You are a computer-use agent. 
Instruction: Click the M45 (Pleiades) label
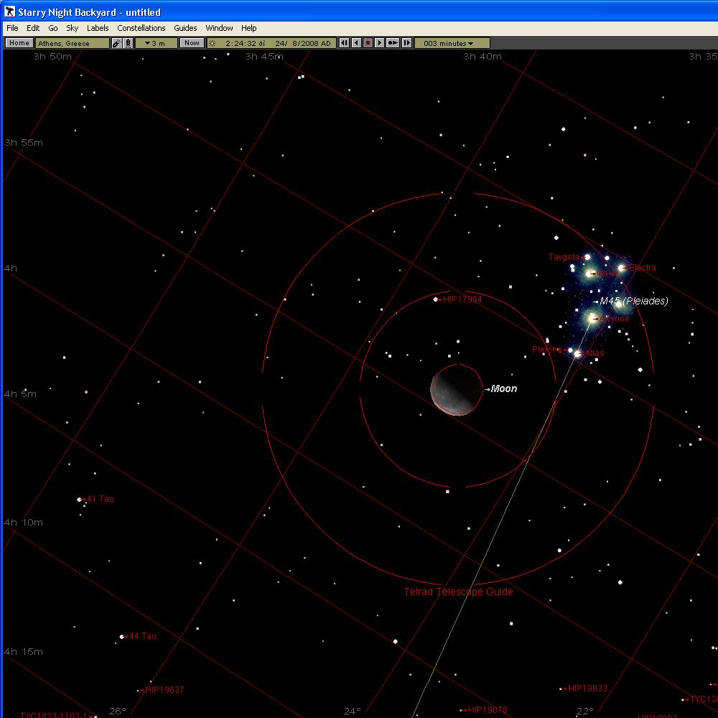pos(634,301)
